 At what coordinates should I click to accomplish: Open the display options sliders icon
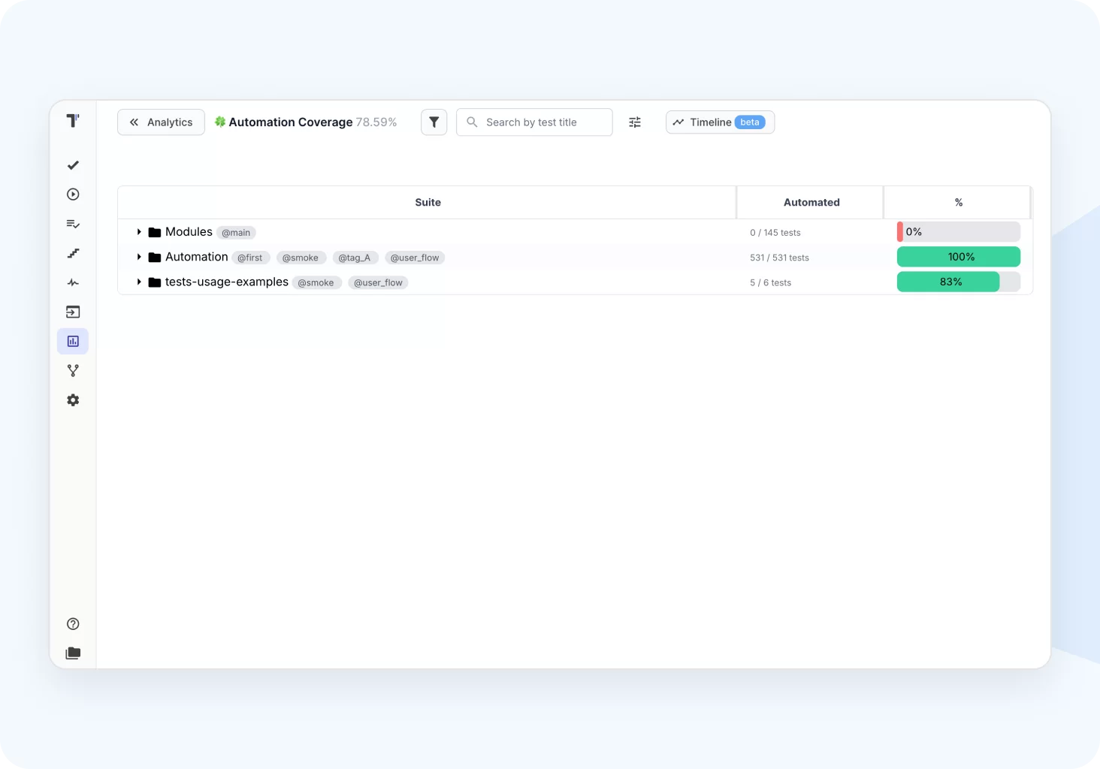[x=635, y=122]
